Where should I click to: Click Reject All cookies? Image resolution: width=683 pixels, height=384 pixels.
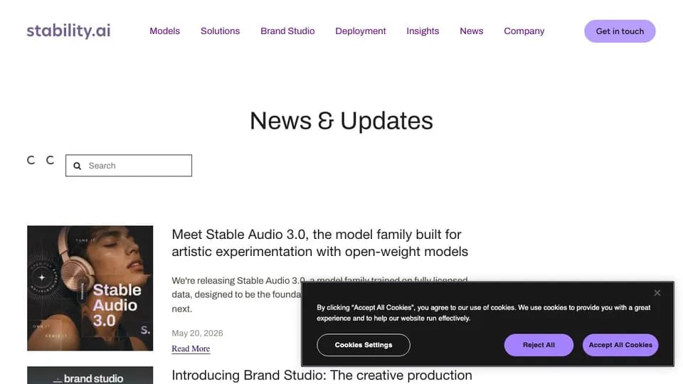[x=539, y=345]
